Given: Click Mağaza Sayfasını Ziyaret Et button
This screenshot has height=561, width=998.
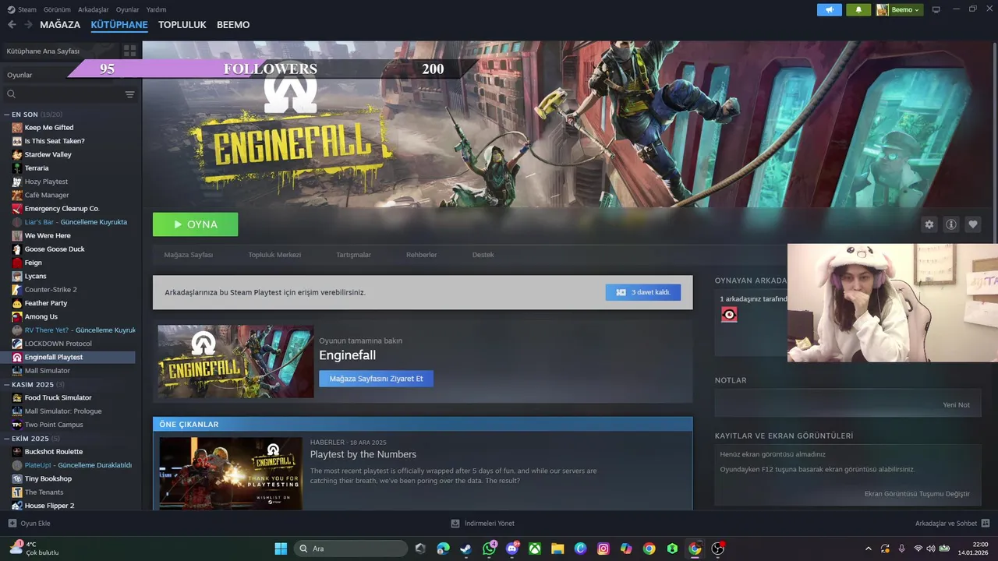Looking at the screenshot, I should point(376,379).
